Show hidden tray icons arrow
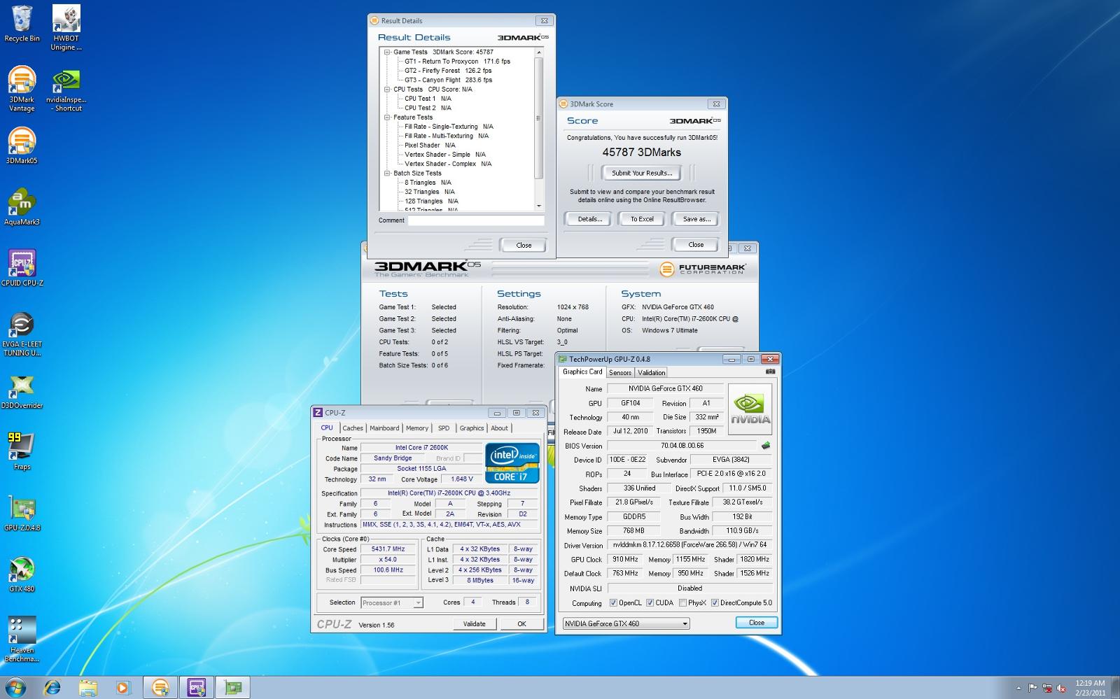This screenshot has width=1120, height=699. [1018, 688]
